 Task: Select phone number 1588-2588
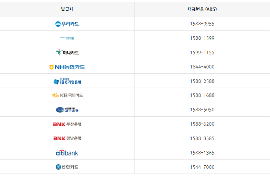tap(202, 81)
